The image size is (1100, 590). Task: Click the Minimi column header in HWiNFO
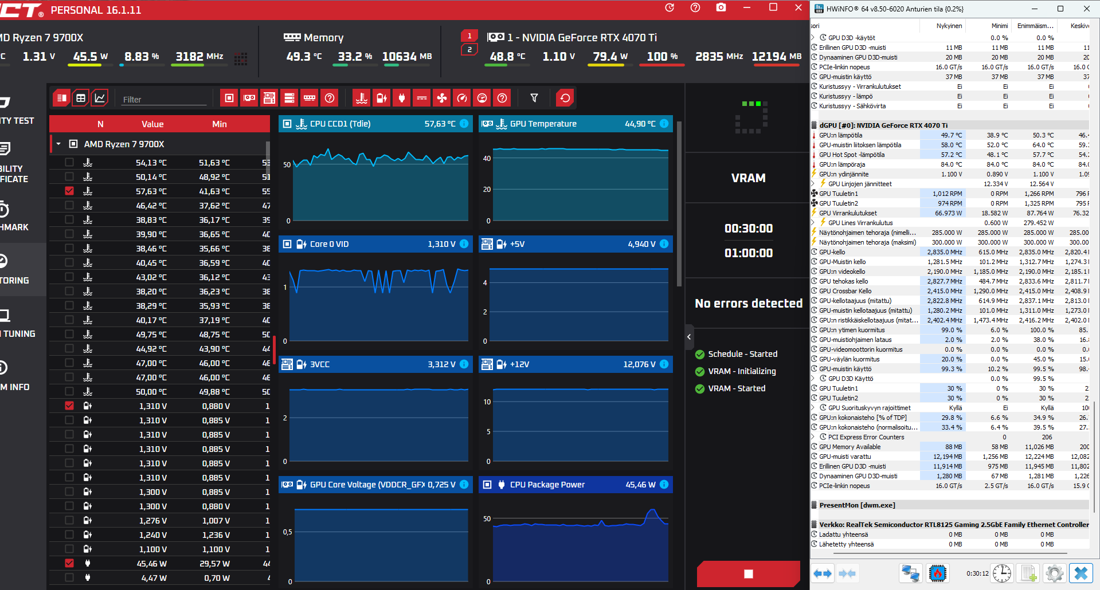pyautogui.click(x=989, y=26)
